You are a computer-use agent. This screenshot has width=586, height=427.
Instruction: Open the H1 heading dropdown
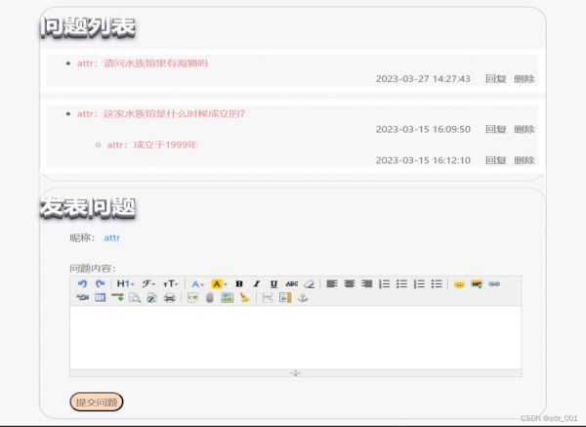pyautogui.click(x=125, y=284)
